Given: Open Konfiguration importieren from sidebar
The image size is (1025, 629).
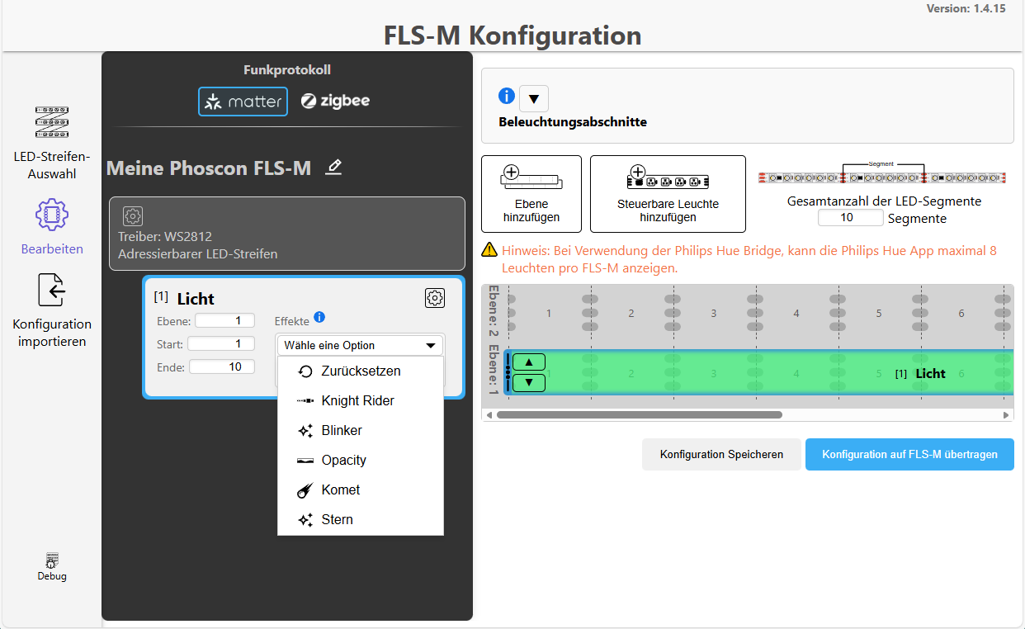Looking at the screenshot, I should [x=51, y=305].
